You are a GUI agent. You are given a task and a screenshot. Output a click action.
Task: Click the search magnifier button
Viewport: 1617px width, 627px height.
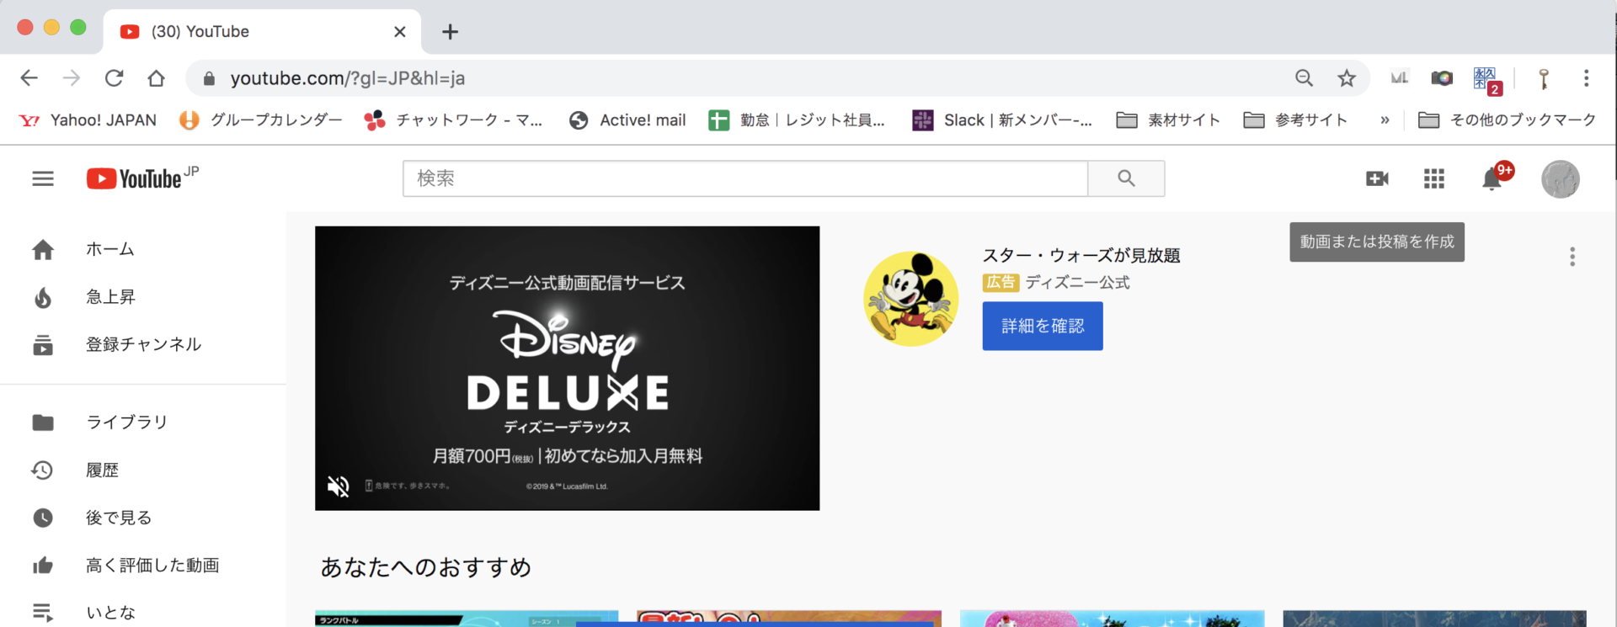coord(1126,178)
